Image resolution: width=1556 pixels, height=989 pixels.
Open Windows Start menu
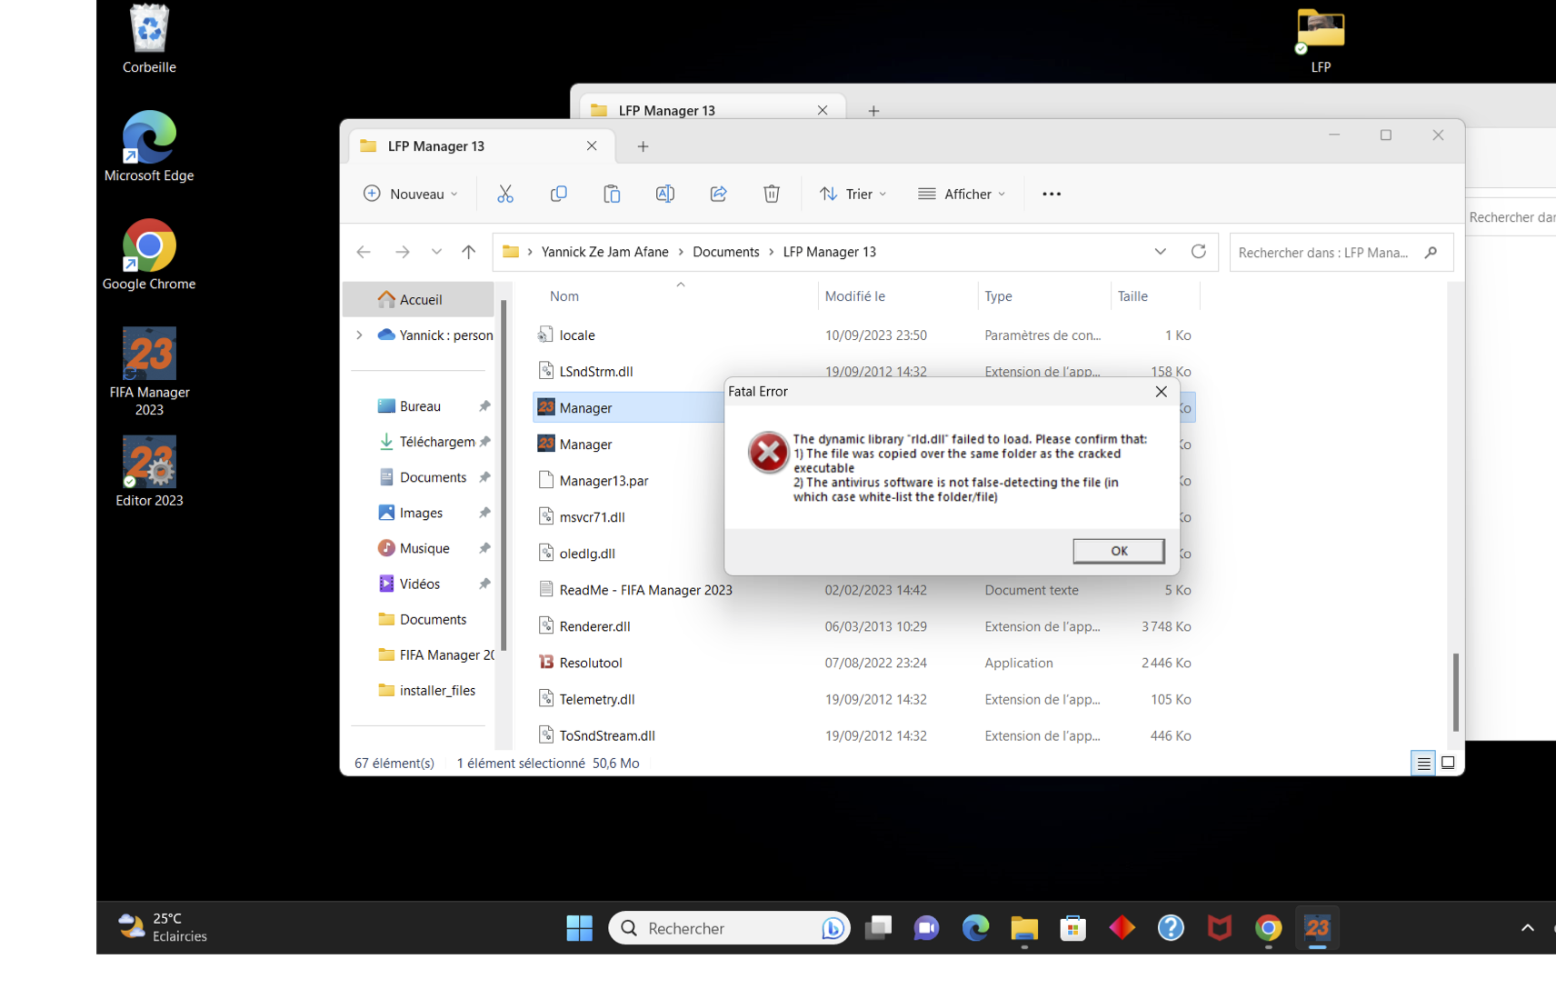click(579, 928)
